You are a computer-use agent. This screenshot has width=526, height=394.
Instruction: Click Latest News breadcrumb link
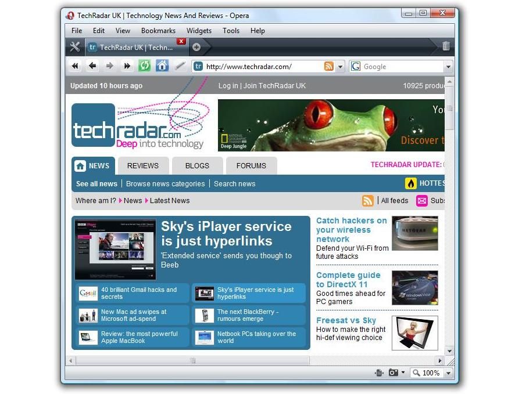click(170, 200)
